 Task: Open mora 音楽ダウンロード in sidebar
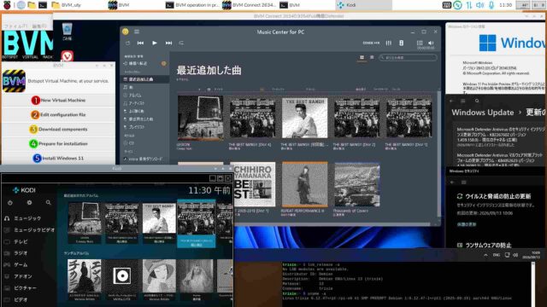(144, 159)
